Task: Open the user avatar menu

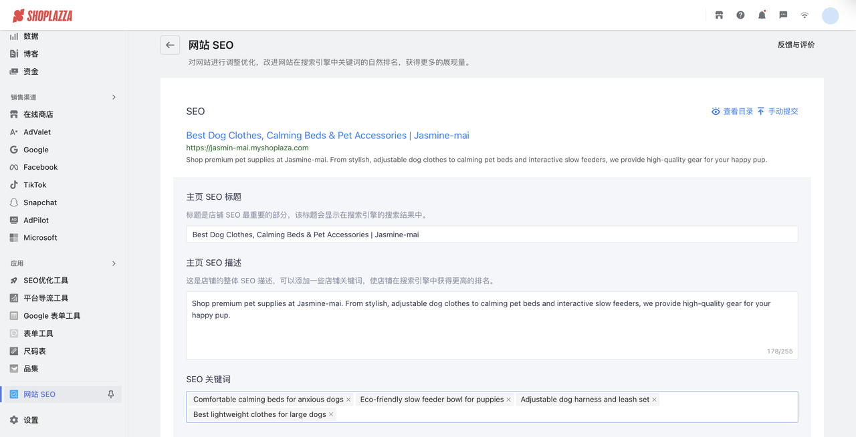Action: [830, 15]
